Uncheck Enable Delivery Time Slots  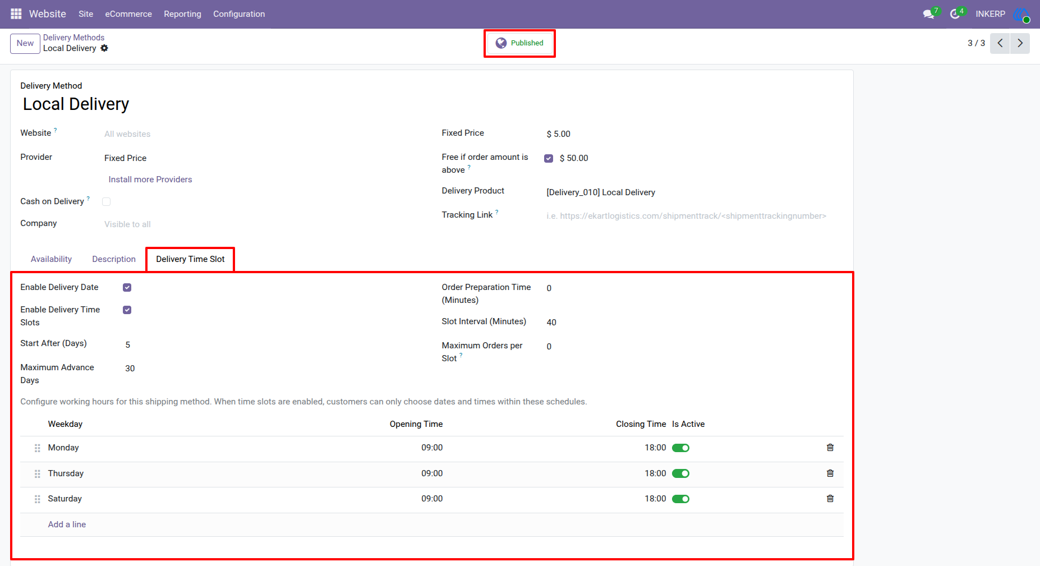(127, 310)
